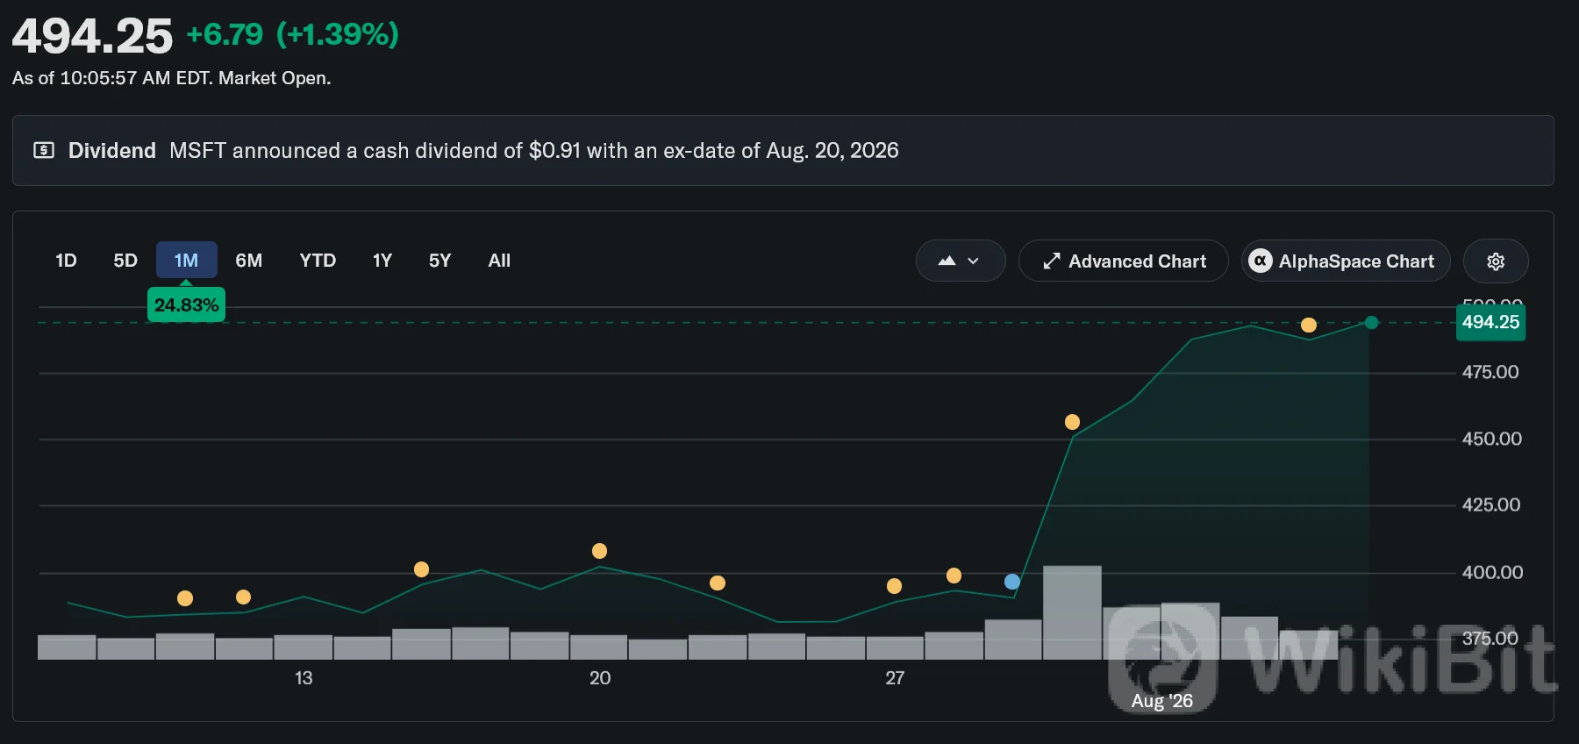Show the All time range
Image resolution: width=1579 pixels, height=744 pixels.
499,261
